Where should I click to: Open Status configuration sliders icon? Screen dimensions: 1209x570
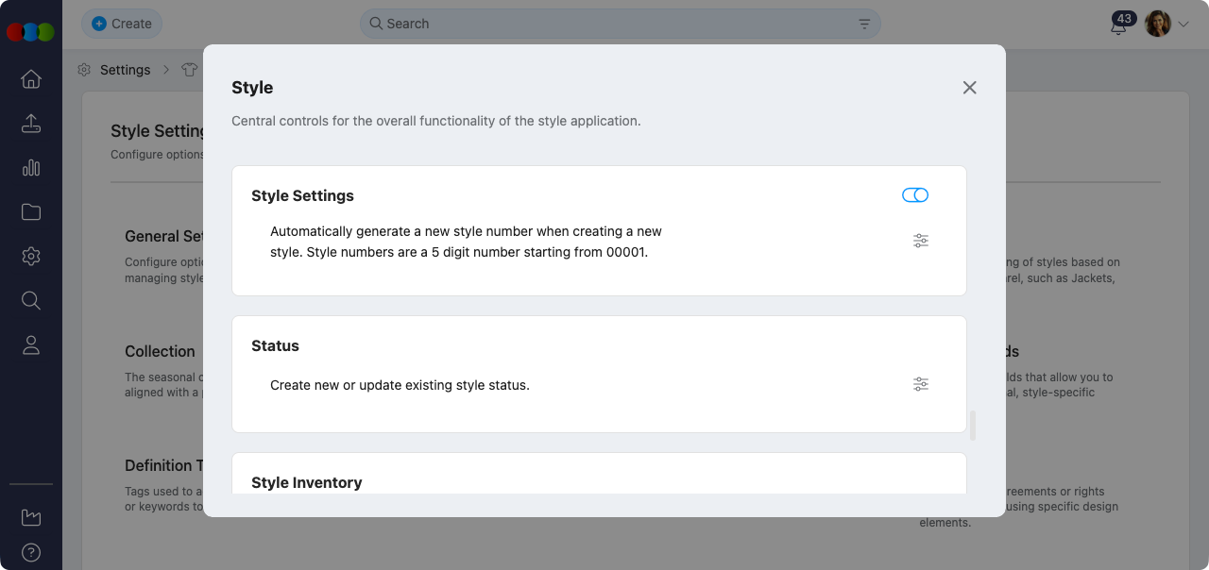pos(921,384)
